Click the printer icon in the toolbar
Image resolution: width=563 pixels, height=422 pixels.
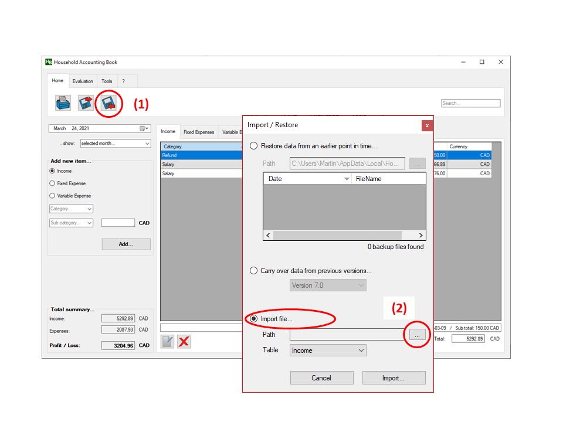(x=63, y=103)
